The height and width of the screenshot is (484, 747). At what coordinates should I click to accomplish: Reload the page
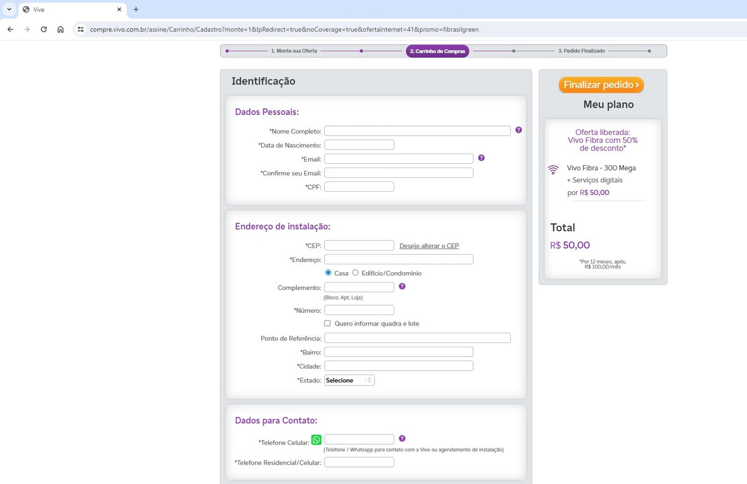44,29
